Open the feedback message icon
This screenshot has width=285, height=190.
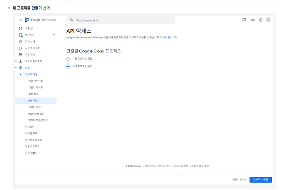coord(244,20)
